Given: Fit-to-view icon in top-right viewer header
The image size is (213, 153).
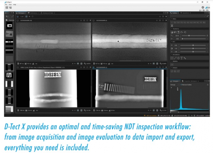Looking at the screenshot, I should 160,21.
